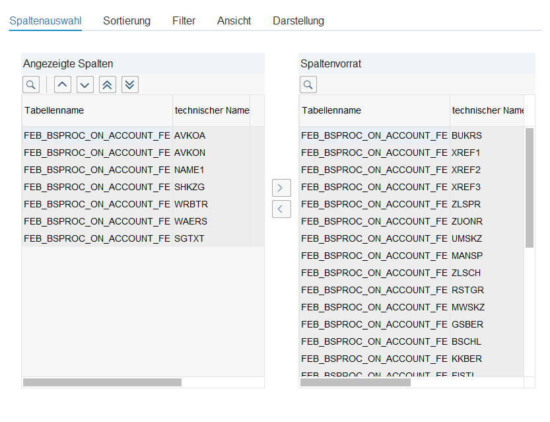
Task: Click horizontal scrollbar under Angezeigte Spalten list
Action: coord(102,382)
